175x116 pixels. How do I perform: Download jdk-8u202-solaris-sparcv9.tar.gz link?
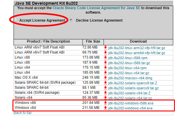click(x=133, y=88)
